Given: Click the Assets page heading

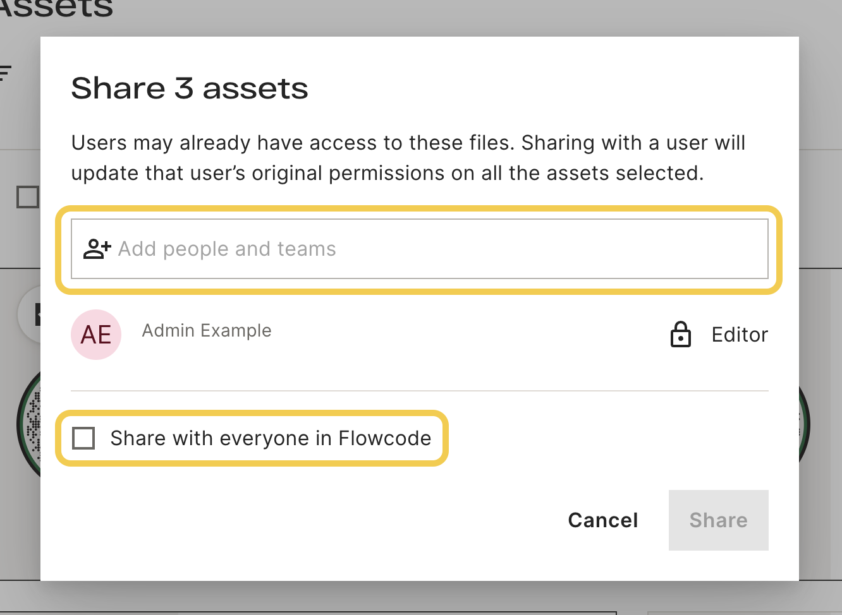Looking at the screenshot, I should pyautogui.click(x=57, y=9).
